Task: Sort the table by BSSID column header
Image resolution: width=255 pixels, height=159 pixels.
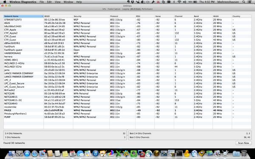Action: [58, 17]
